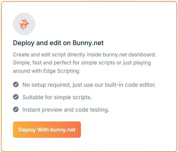Click the description starting 'Create and edit script directly'
The image size is (178, 152).
84,63
